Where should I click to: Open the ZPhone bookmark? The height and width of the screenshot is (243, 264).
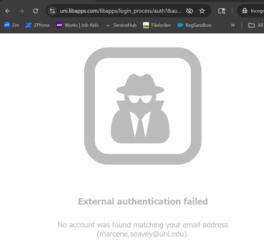pyautogui.click(x=38, y=25)
